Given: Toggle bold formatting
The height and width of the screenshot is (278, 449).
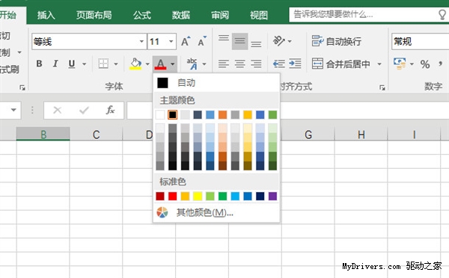Looking at the screenshot, I should pos(39,64).
